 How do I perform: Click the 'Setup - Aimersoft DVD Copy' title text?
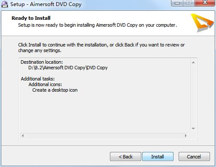pos(46,4)
